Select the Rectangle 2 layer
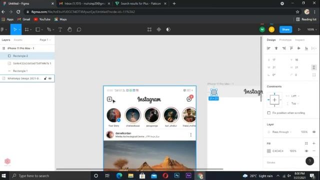This screenshot has height=180, width=320. (27, 55)
